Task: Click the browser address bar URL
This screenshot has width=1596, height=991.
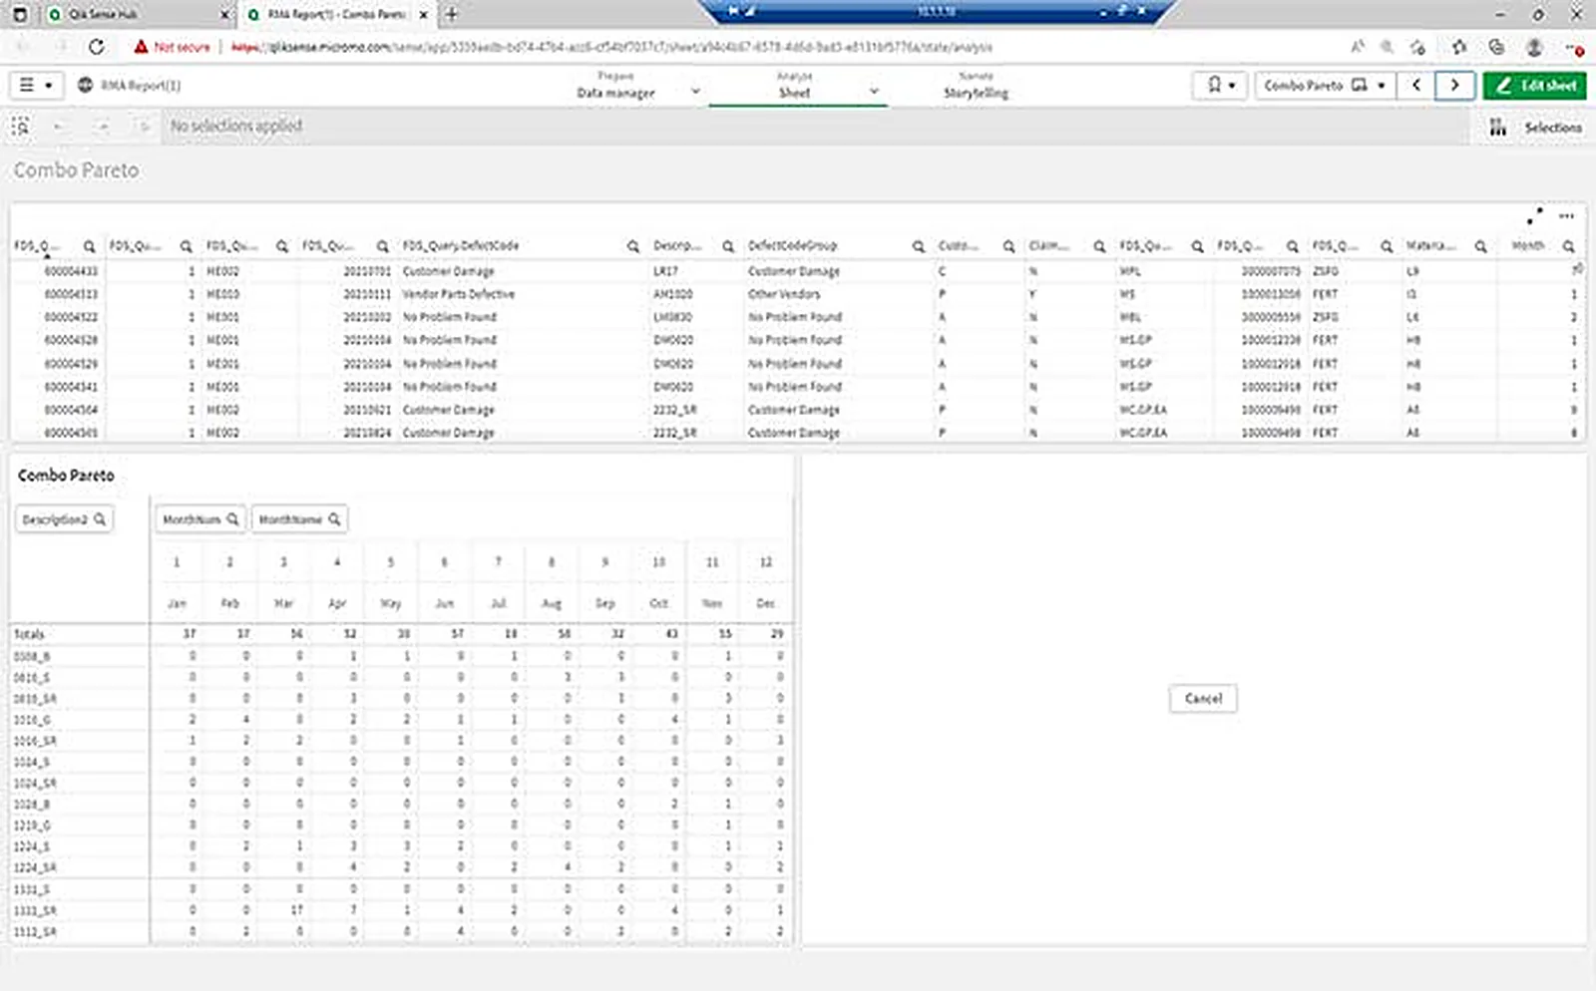Action: (x=611, y=47)
